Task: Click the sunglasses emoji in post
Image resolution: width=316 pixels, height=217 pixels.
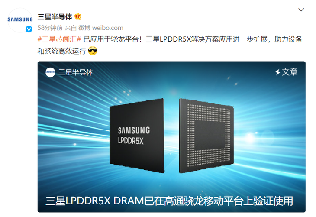Action: [x=93, y=51]
